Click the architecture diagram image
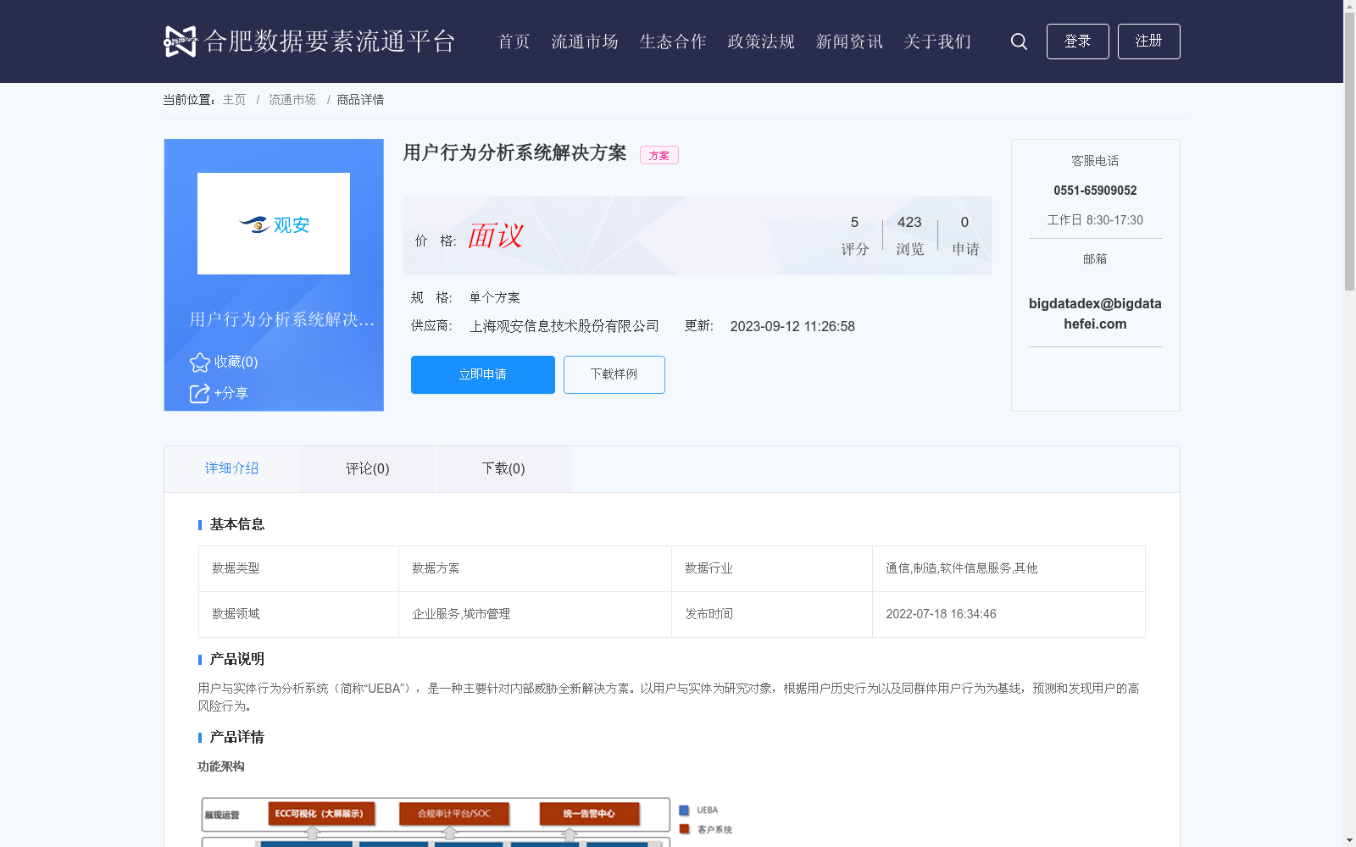 pos(466,820)
